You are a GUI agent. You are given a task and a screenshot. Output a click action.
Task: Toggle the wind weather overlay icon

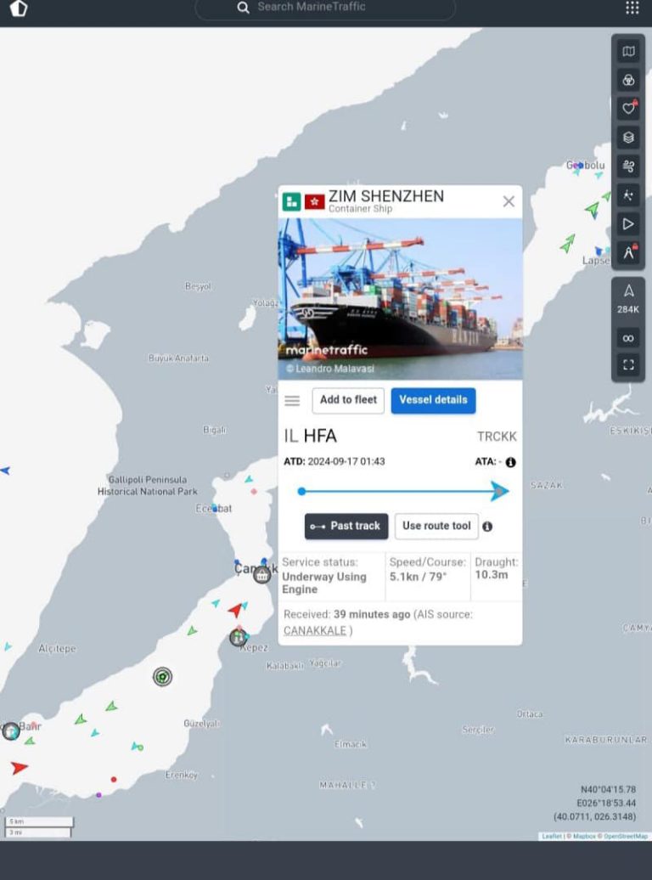(628, 166)
